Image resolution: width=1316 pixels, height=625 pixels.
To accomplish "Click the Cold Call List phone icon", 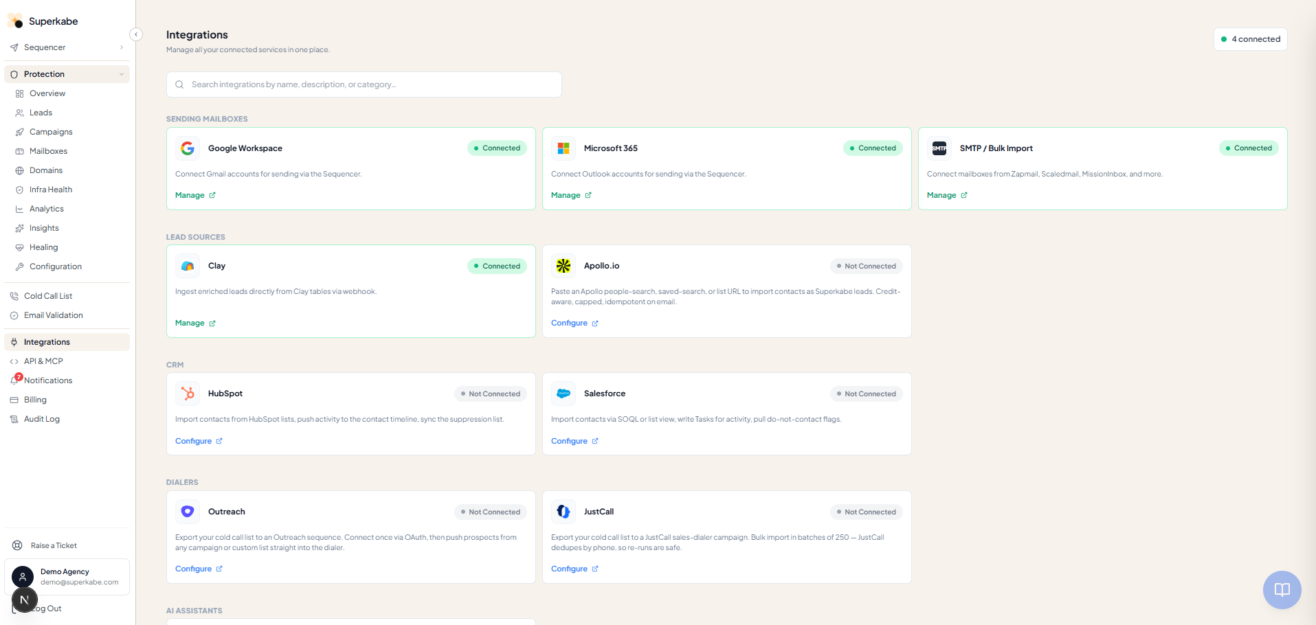I will [x=14, y=296].
